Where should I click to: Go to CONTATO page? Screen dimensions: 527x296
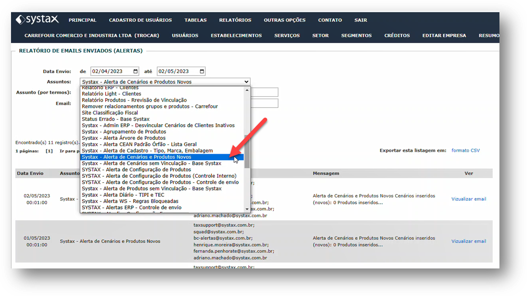(x=330, y=20)
